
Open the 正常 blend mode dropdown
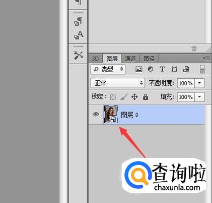pyautogui.click(x=118, y=83)
